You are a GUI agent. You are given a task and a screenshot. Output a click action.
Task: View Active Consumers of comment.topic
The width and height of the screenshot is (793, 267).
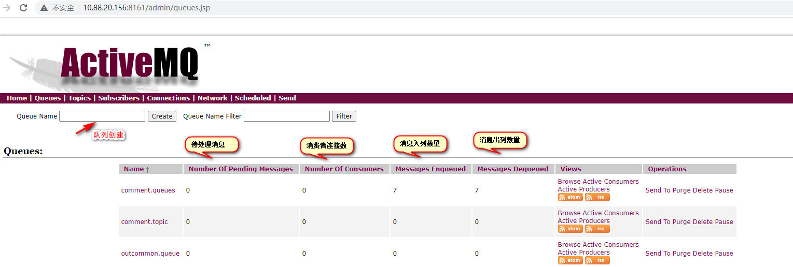[x=611, y=213]
